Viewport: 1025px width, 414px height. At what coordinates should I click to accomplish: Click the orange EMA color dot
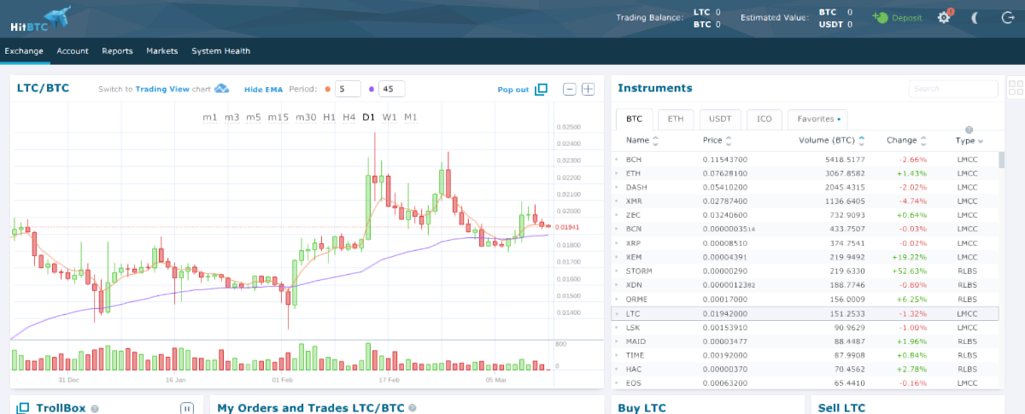pos(326,89)
